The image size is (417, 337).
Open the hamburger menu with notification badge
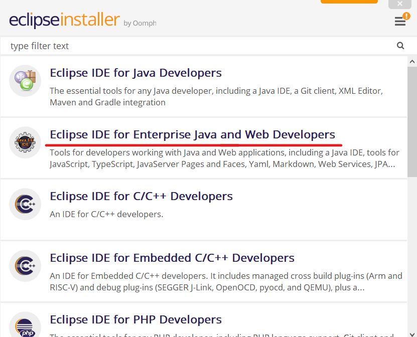point(400,21)
